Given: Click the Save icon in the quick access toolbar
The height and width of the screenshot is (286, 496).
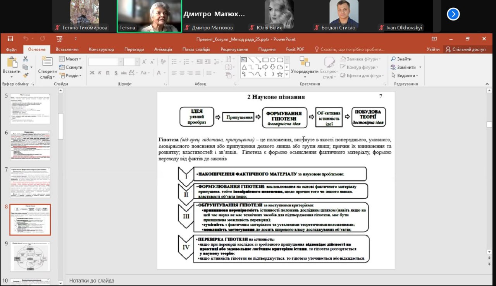Looking at the screenshot, I should click(x=10, y=39).
